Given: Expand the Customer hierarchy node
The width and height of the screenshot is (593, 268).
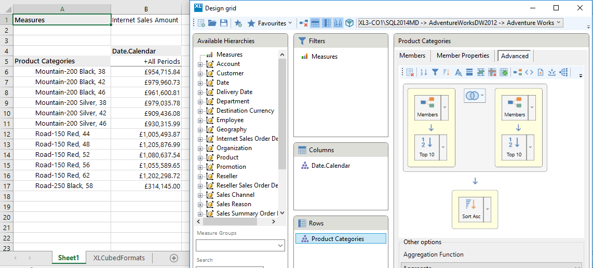Looking at the screenshot, I should pos(200,73).
